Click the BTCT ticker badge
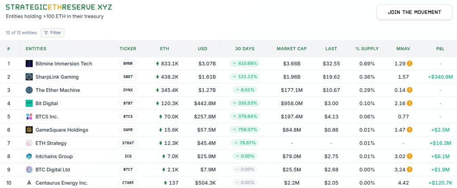Viewport: 457px width, 188px height. tap(128, 170)
